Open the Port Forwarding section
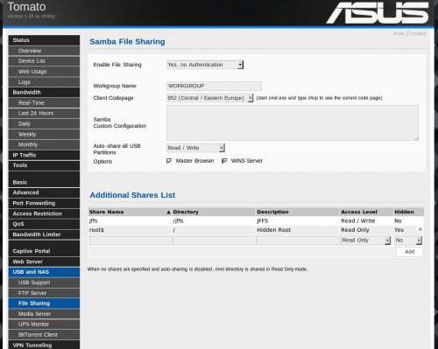 tap(44, 203)
